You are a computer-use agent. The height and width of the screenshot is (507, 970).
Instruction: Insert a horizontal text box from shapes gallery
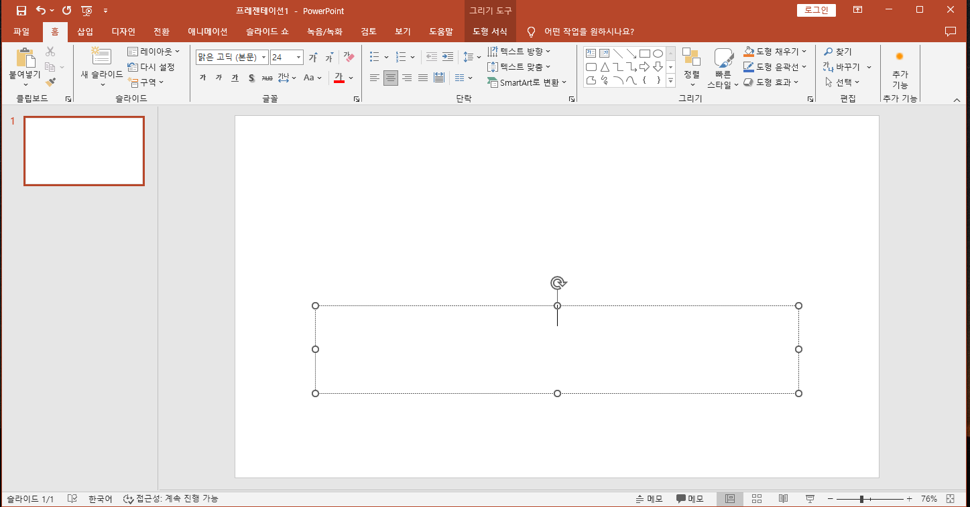591,54
